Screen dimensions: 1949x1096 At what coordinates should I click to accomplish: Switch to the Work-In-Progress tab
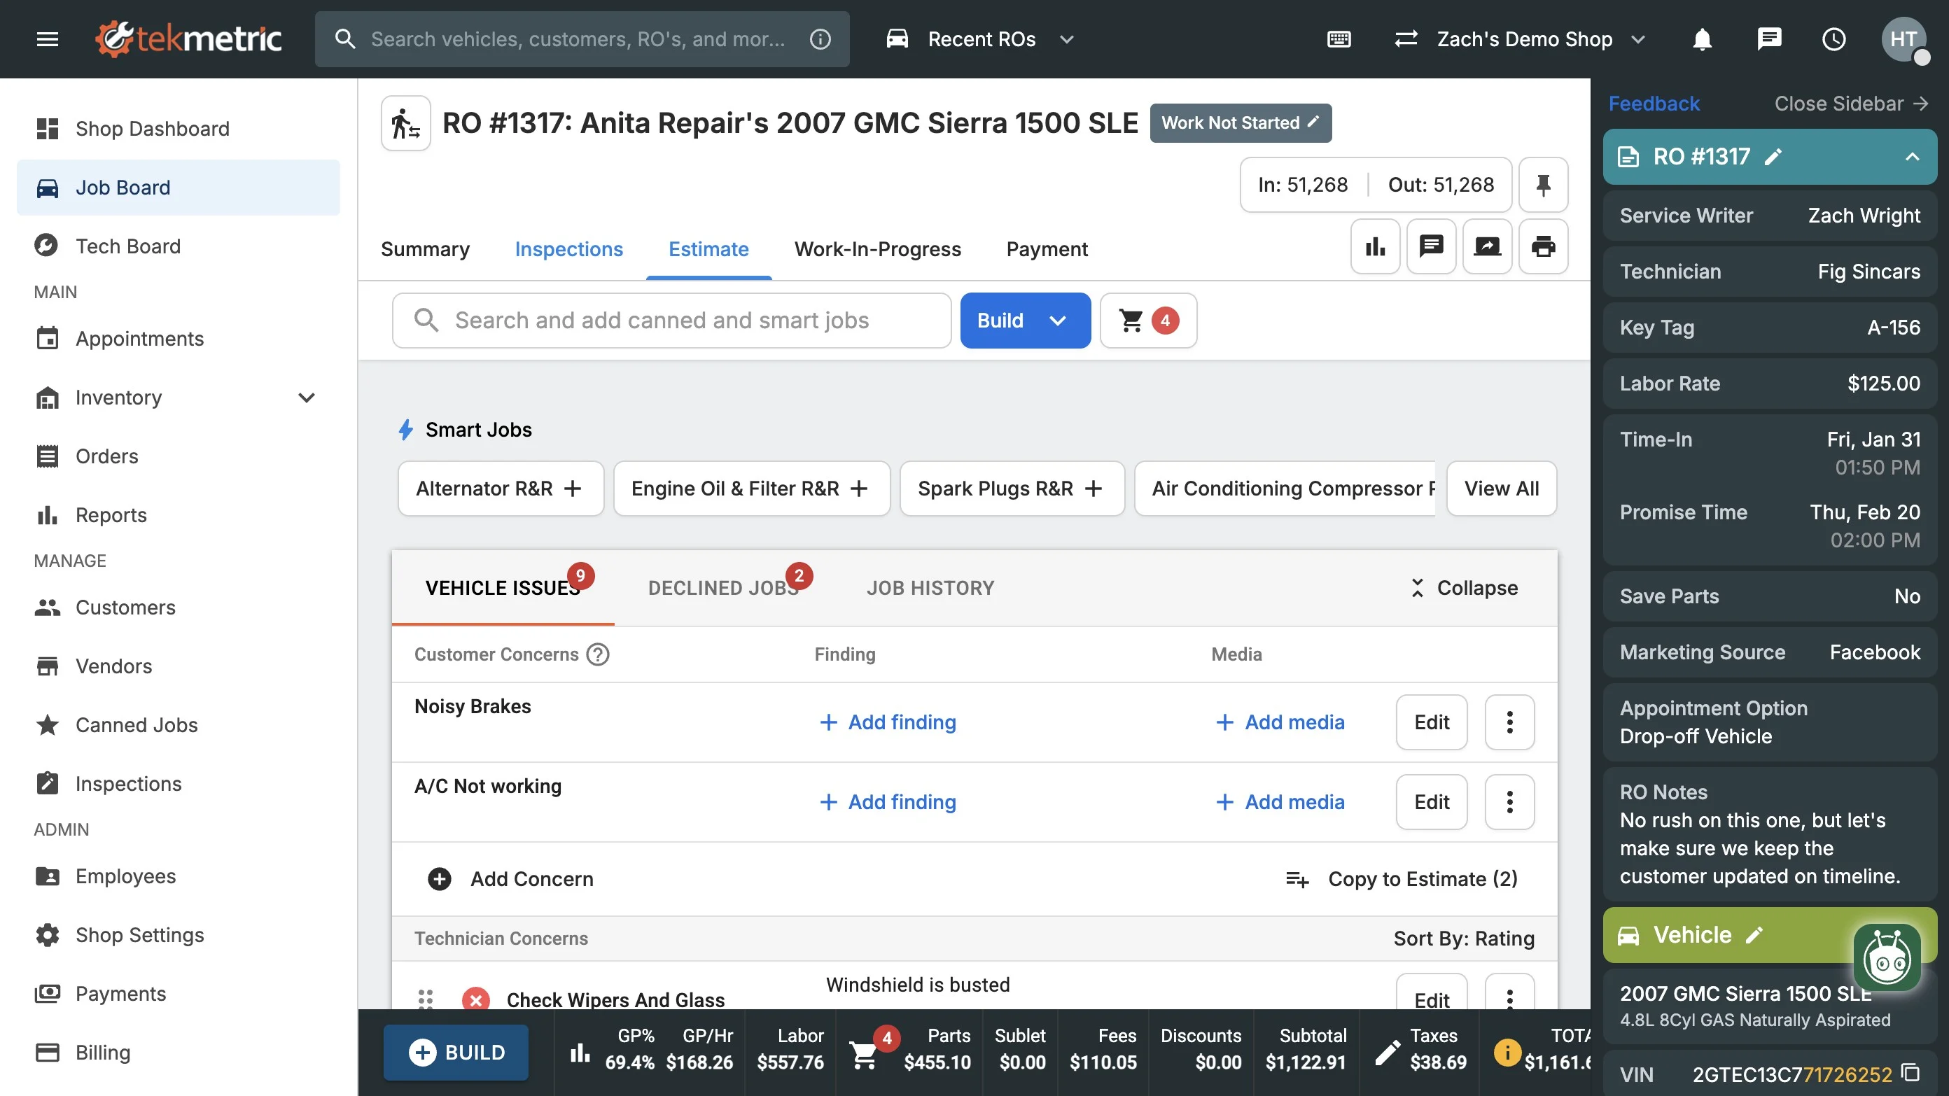click(877, 250)
